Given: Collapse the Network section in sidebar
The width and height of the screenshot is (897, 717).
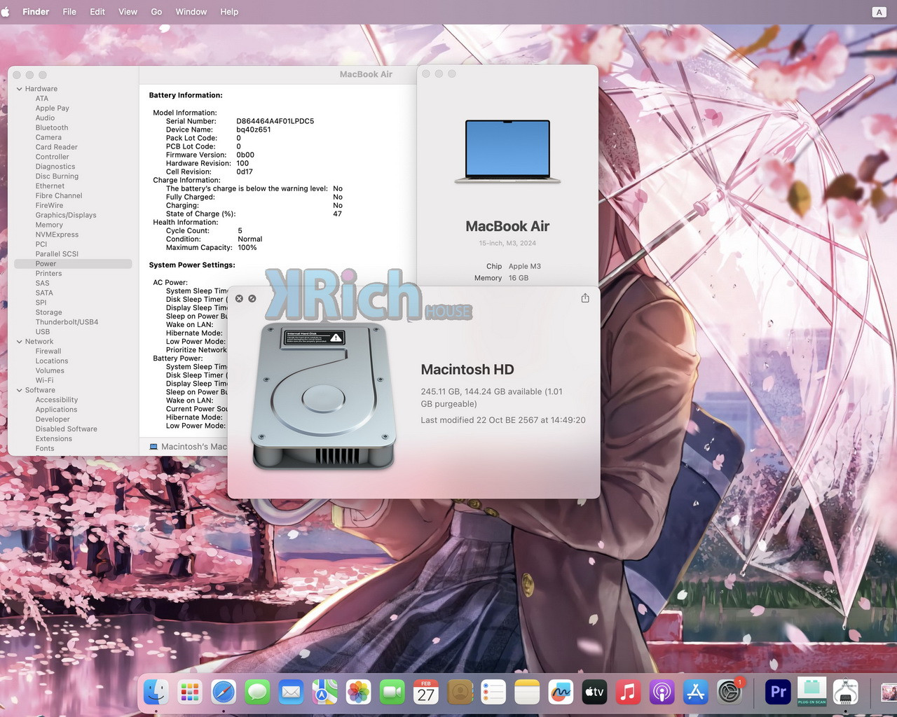Looking at the screenshot, I should [x=20, y=342].
